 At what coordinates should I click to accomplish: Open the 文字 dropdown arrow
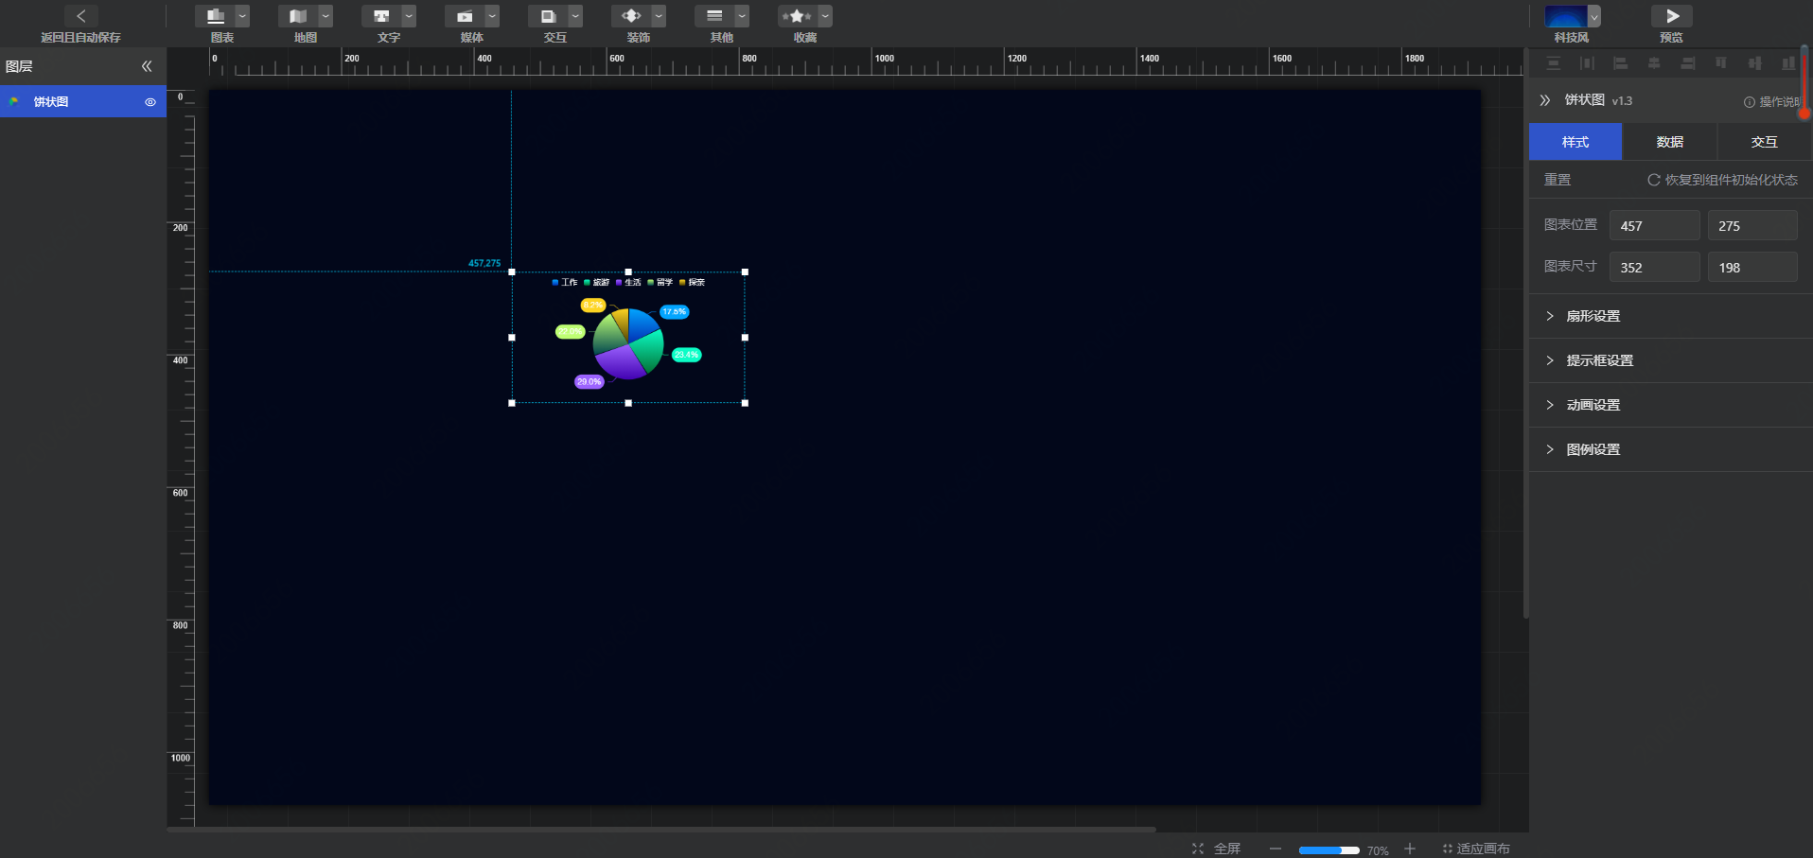tap(409, 16)
